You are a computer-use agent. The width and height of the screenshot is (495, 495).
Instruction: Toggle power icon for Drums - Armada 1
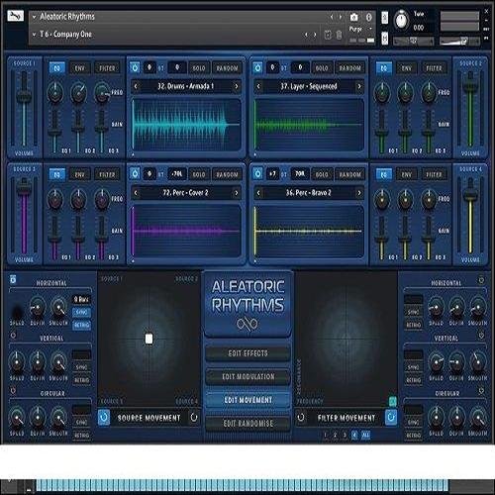[135, 67]
